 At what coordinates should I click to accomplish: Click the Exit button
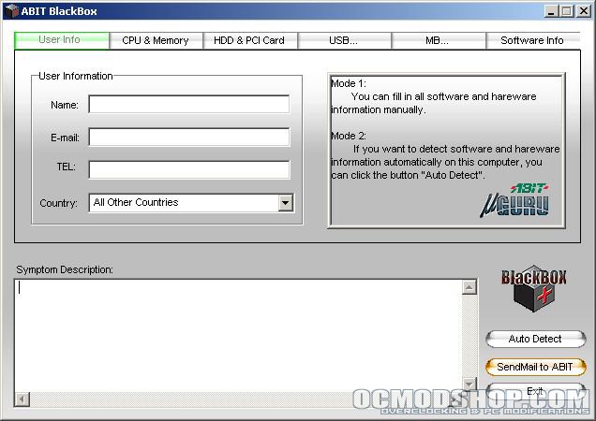point(536,391)
